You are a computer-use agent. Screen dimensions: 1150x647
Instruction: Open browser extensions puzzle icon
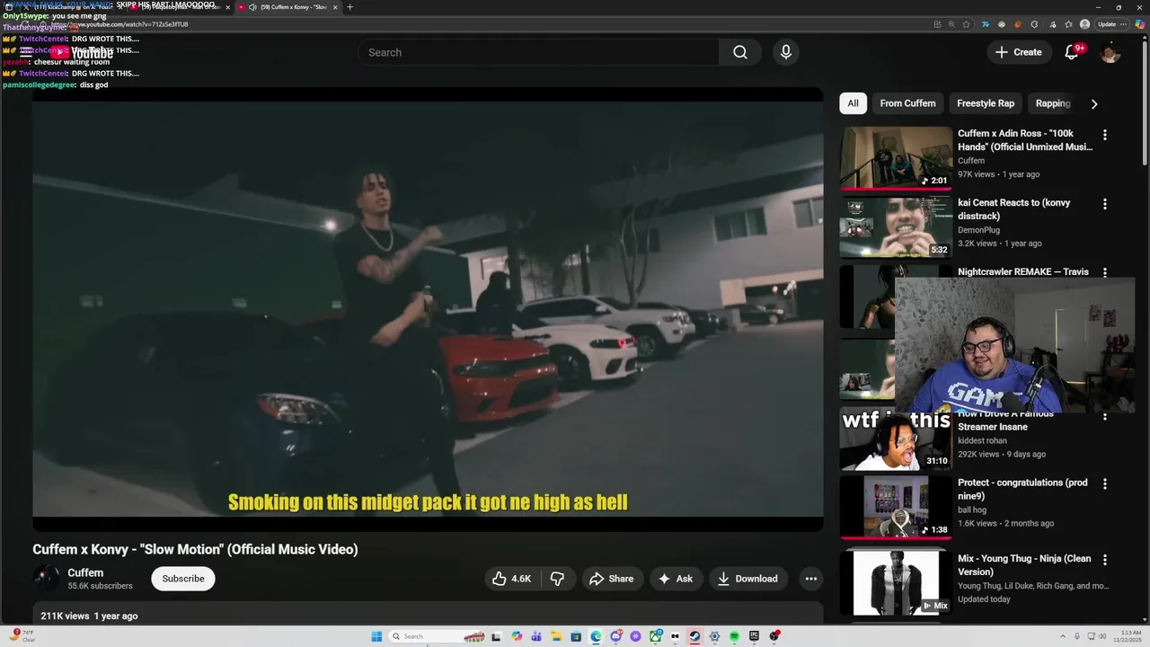1034,24
